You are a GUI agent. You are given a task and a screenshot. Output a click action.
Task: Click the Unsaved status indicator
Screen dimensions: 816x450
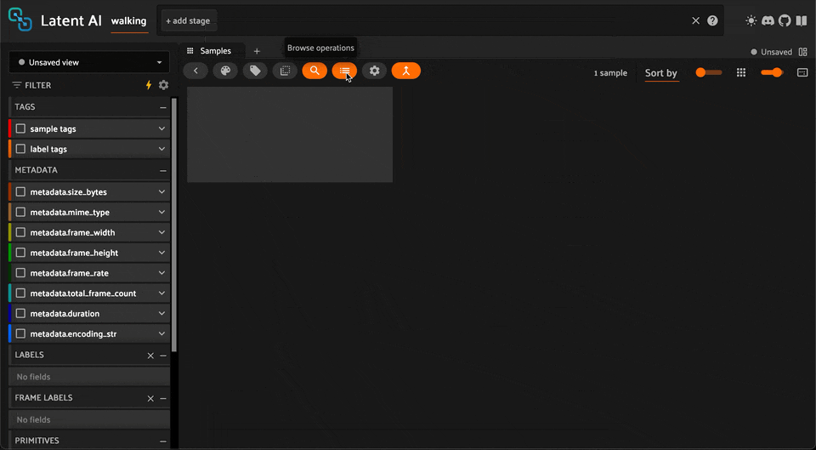point(771,52)
